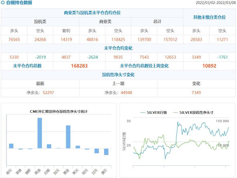Click the 白银 bar in the chart
This screenshot has width=237, height=178.
coord(49,146)
